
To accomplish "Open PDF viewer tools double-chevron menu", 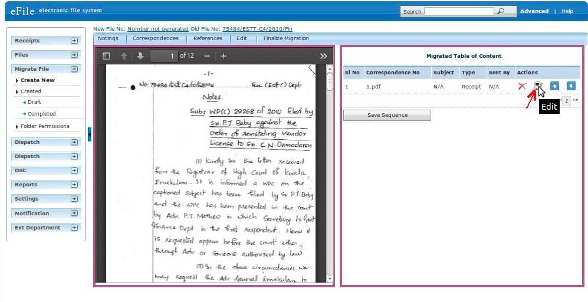I will [323, 56].
